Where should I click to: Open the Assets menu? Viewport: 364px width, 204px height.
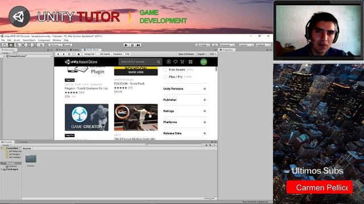pyautogui.click(x=17, y=40)
